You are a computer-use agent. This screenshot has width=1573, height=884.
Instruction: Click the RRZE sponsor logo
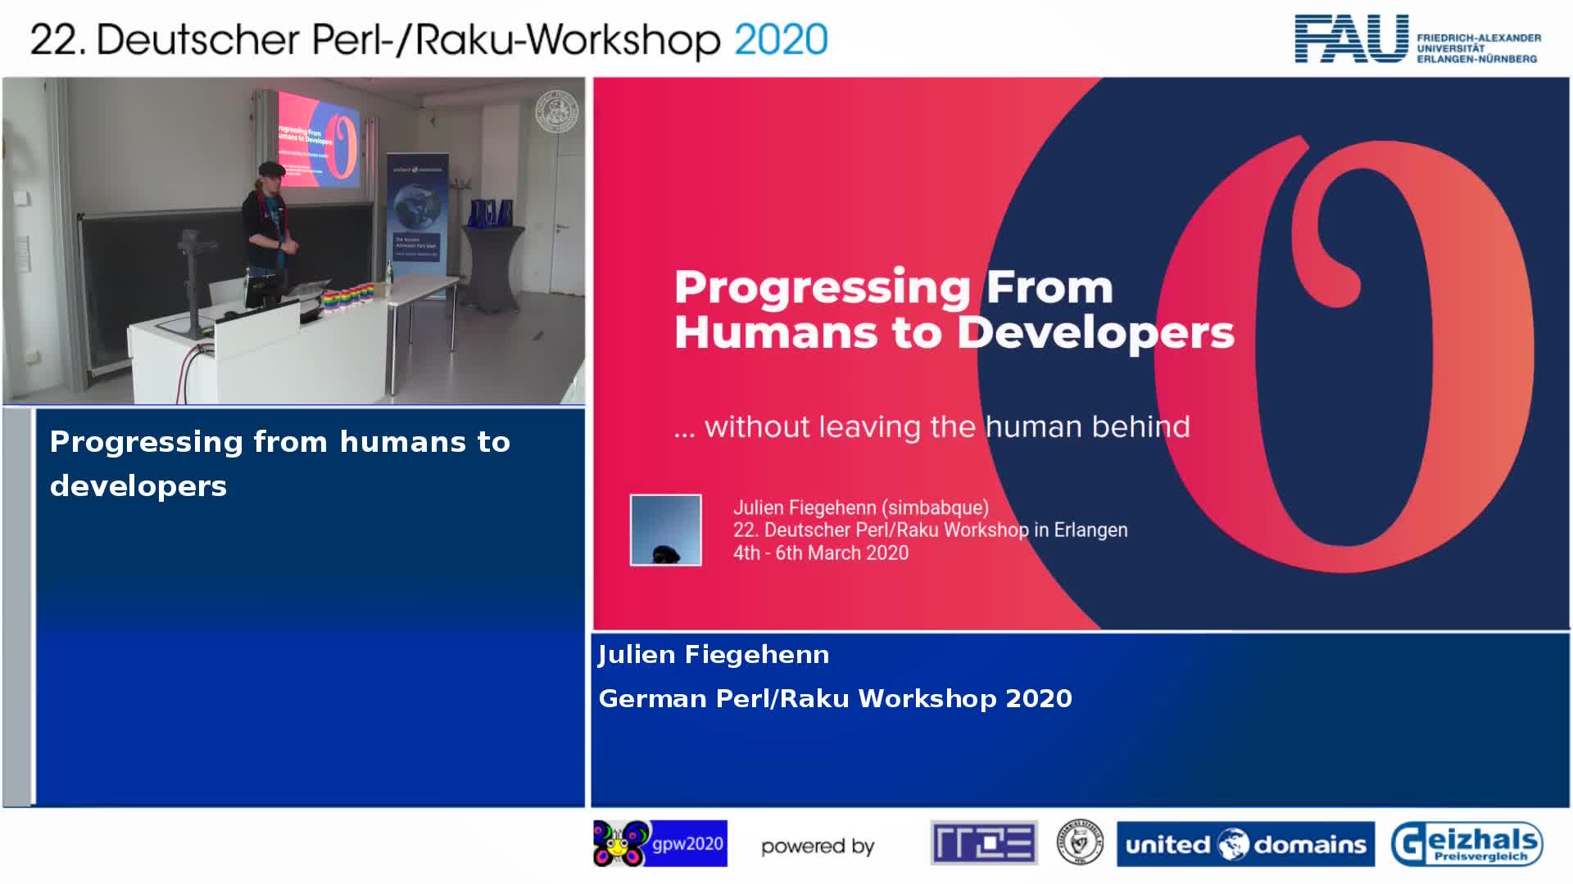coord(984,843)
